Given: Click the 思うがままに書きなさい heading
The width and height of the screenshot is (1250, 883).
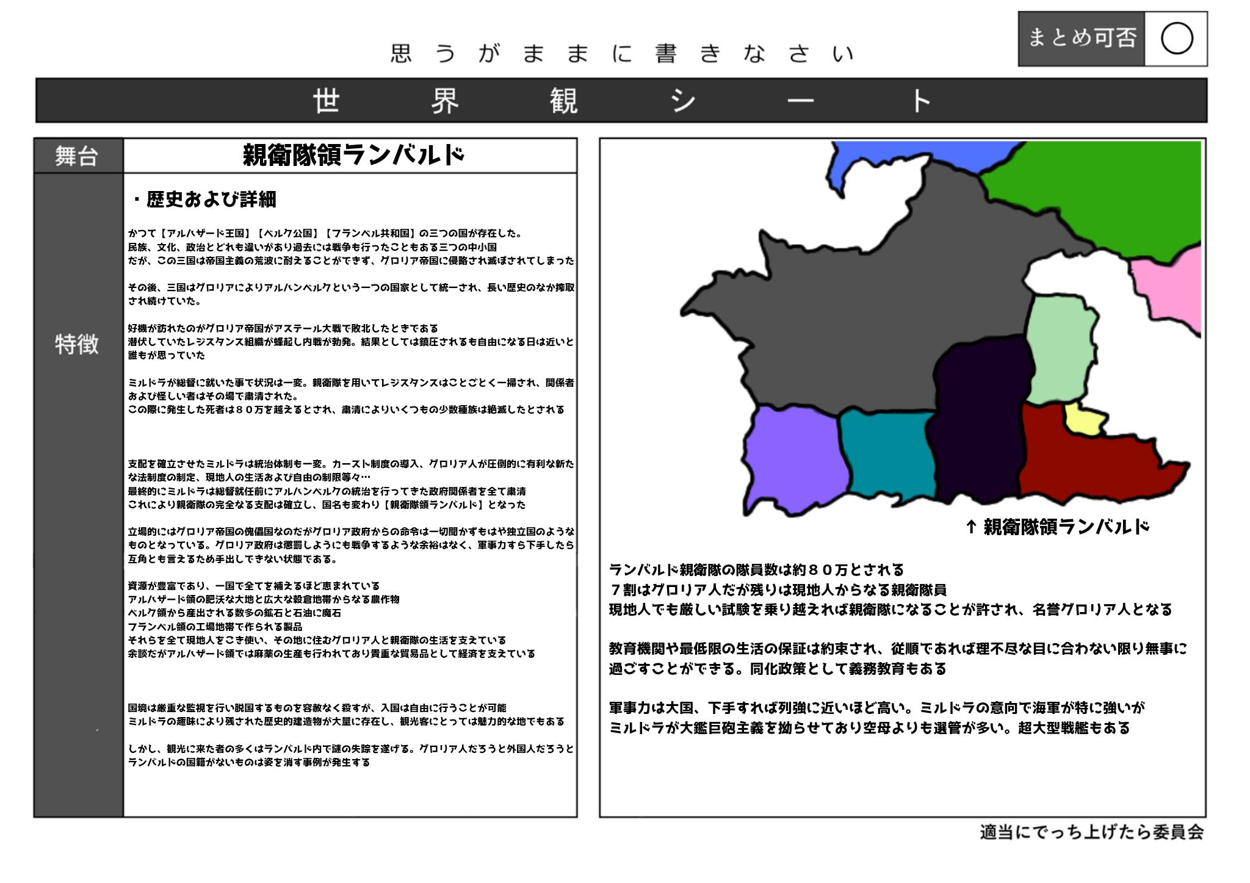Looking at the screenshot, I should pyautogui.click(x=621, y=54).
